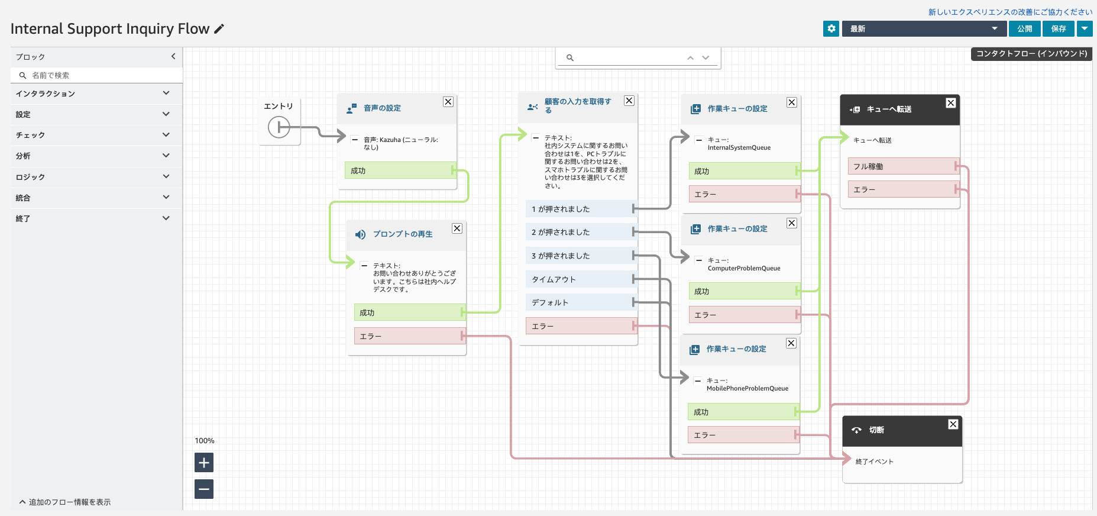
Task: Collapse InternalSystemQueue parameter with minus
Action: click(x=699, y=140)
